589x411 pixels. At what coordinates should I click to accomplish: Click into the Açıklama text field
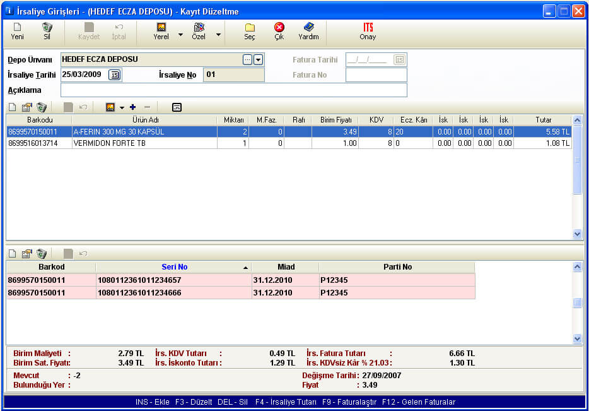[x=233, y=90]
